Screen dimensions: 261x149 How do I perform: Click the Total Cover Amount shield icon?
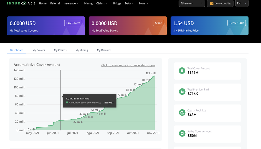pos(182,71)
